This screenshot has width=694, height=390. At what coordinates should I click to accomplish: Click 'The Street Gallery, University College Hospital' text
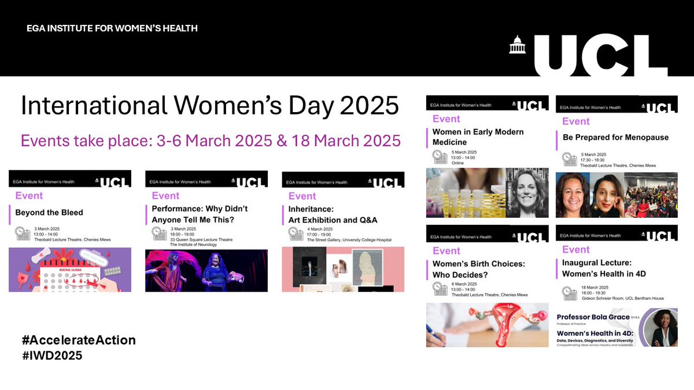coord(349,239)
